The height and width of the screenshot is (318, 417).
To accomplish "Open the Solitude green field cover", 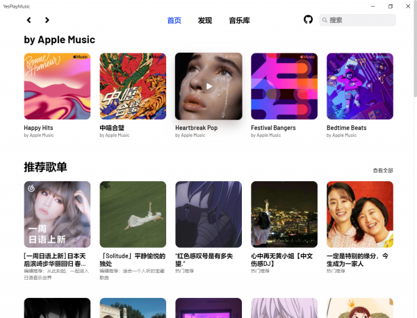I will [x=133, y=215].
